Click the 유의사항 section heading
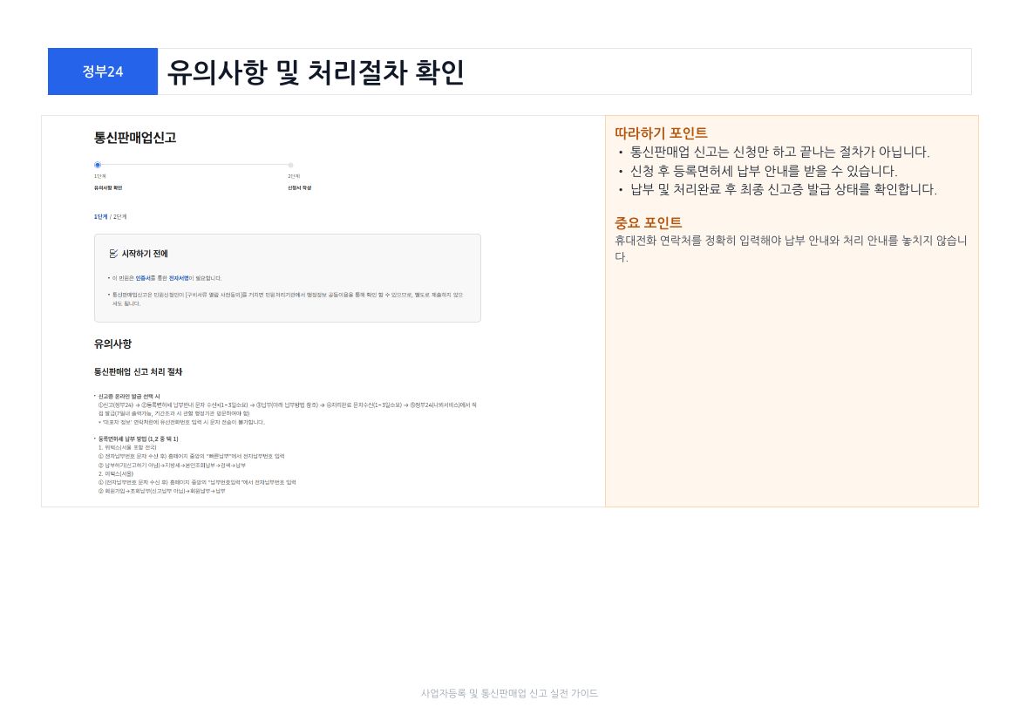 tap(112, 343)
